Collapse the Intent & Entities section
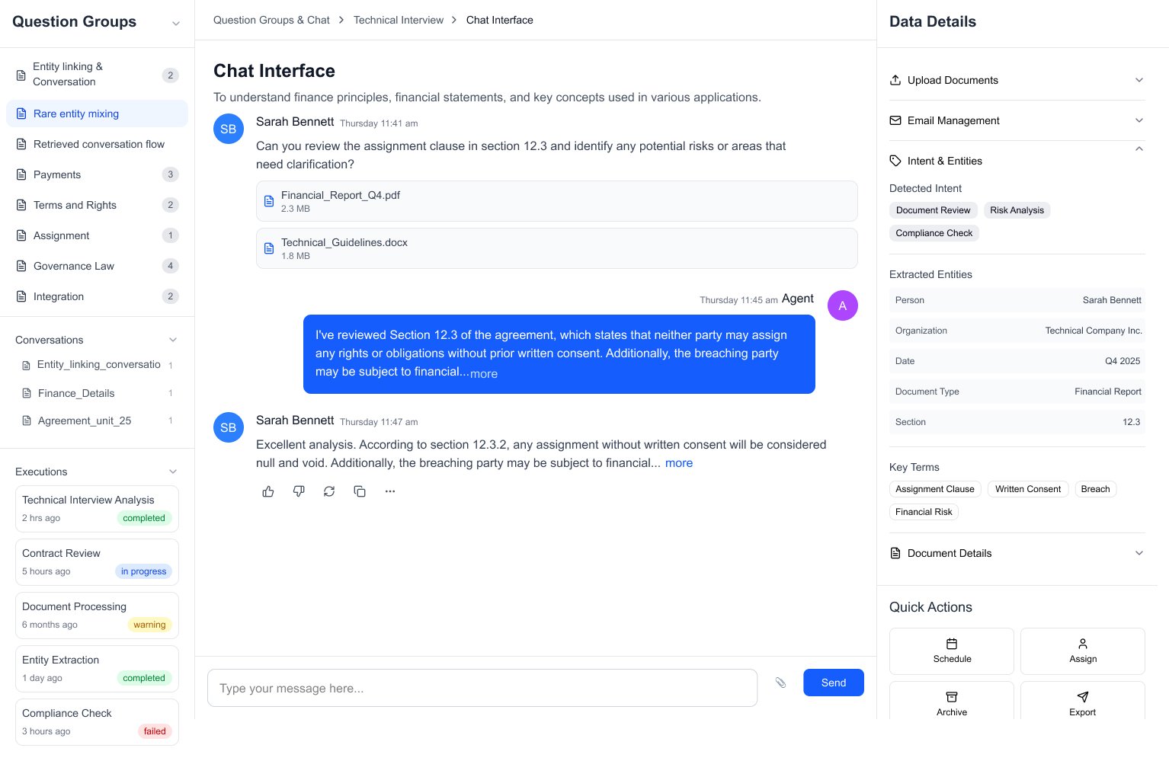The width and height of the screenshot is (1169, 761). tap(1139, 149)
